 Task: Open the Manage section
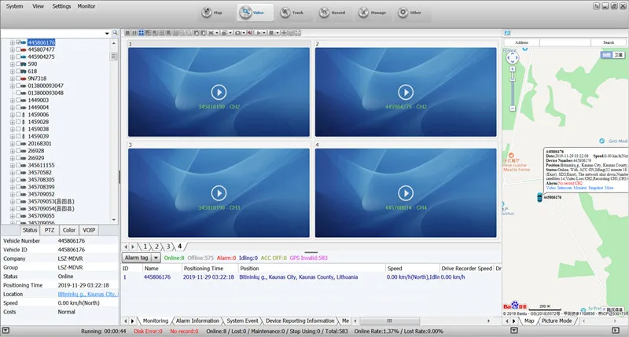tap(372, 13)
